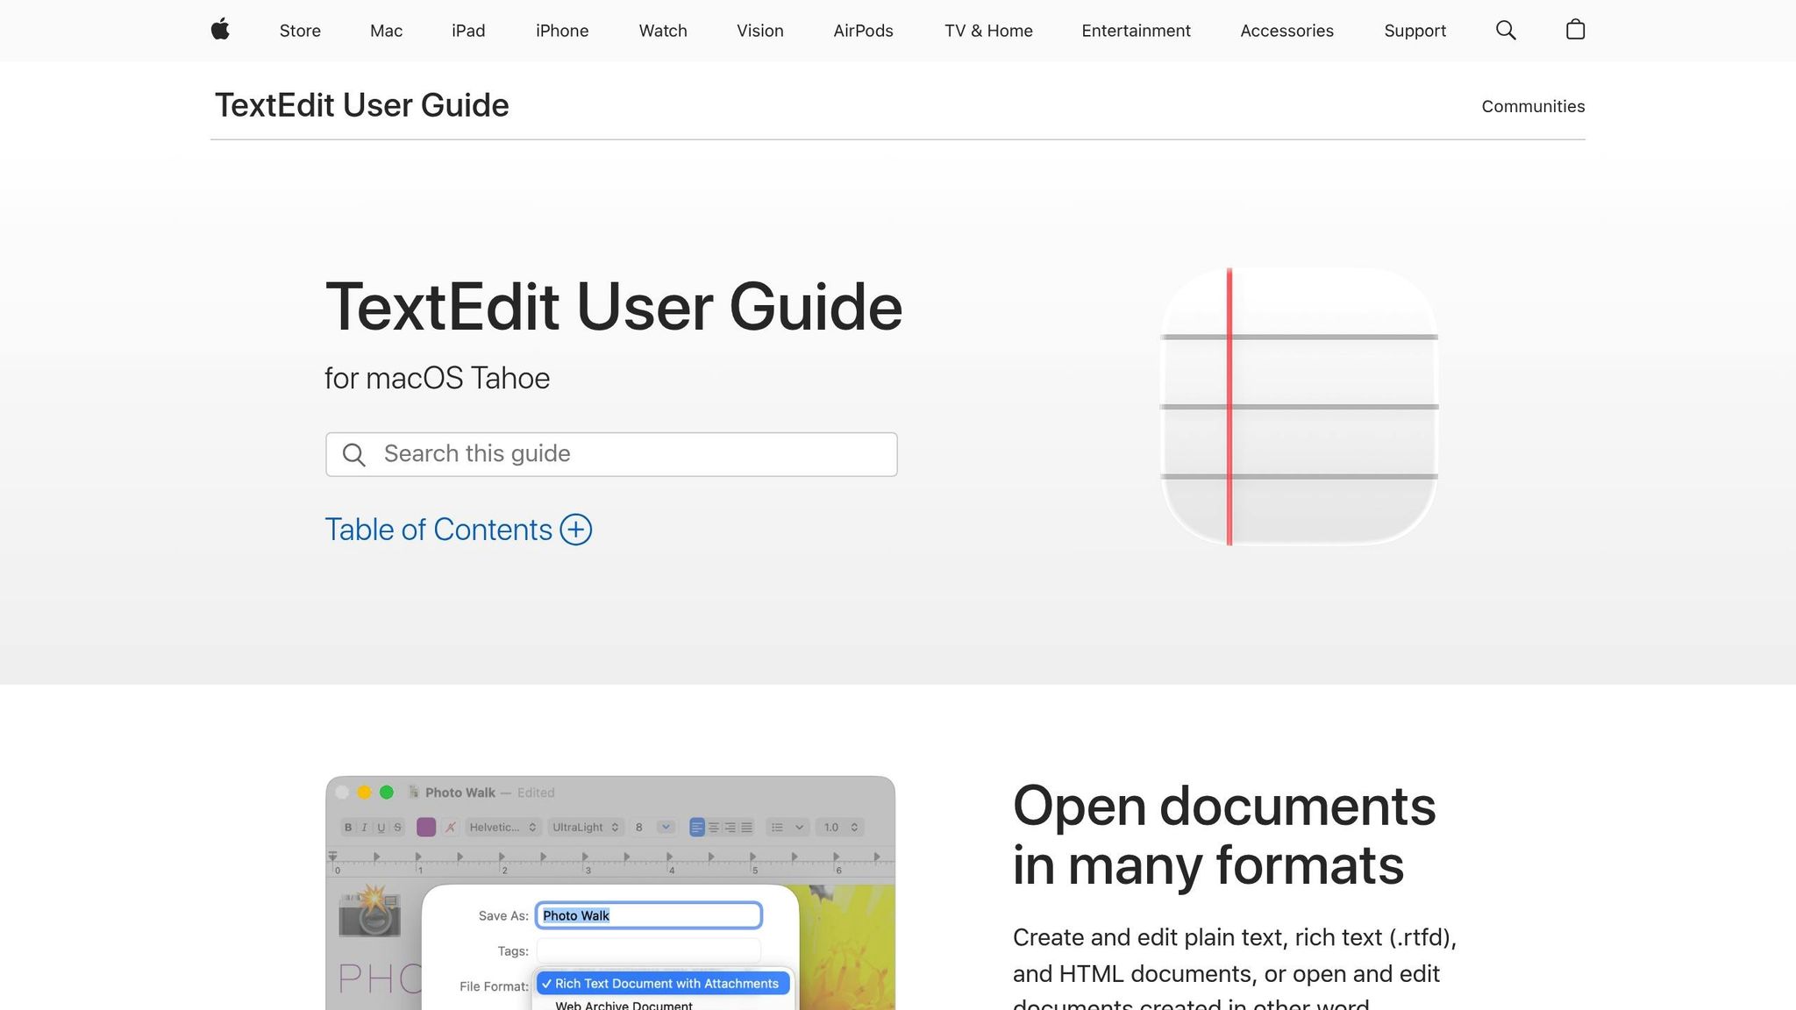Open the Support menu item
Viewport: 1796px width, 1010px height.
point(1415,31)
